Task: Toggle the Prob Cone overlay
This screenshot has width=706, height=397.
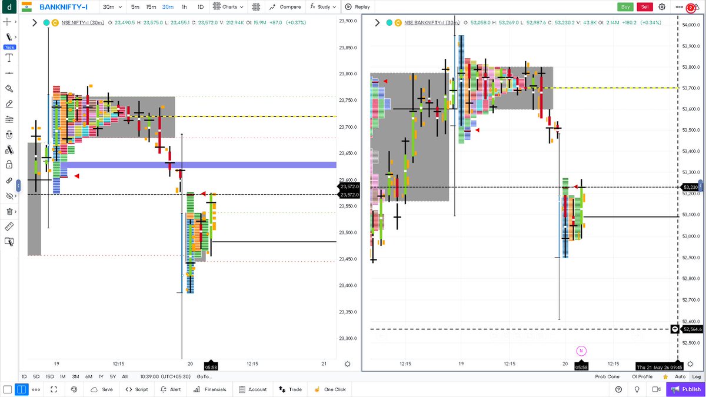Action: tap(607, 376)
